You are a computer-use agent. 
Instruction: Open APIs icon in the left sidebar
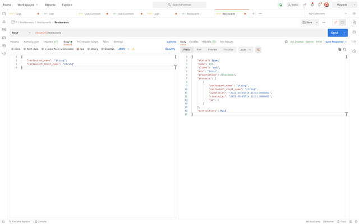(4, 22)
